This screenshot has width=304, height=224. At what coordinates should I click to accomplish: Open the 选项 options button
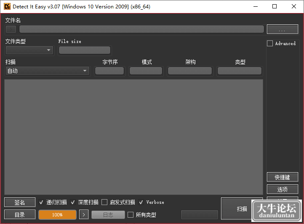coord(283,189)
